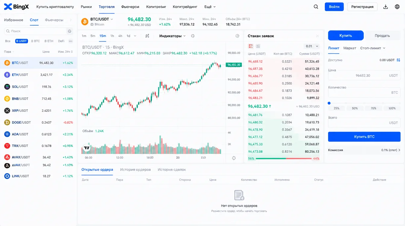Open the search magnifier in top bar
This screenshot has height=226, width=405.
tap(316, 7)
